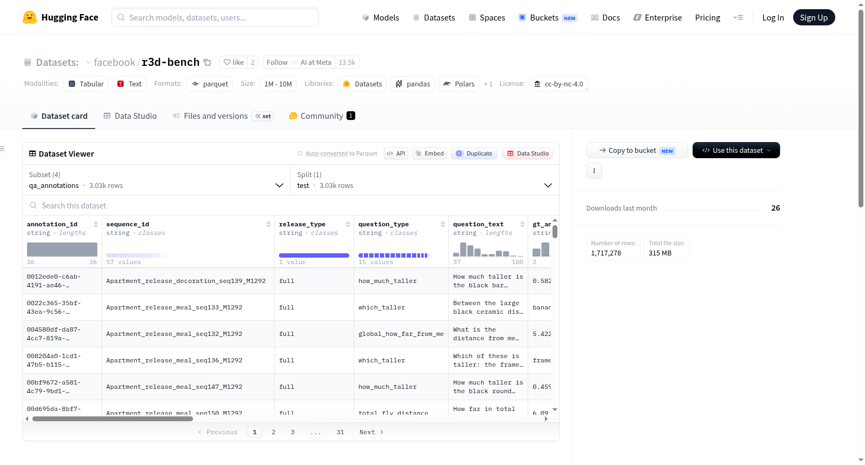Click the Duplicate button
Screen dimensions: 865x465
(x=474, y=153)
